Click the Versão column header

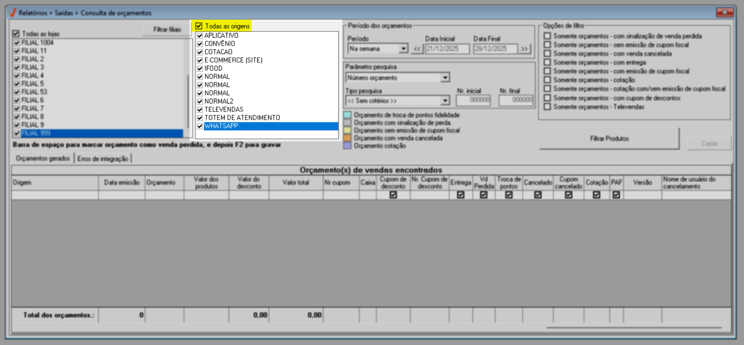[x=642, y=183]
